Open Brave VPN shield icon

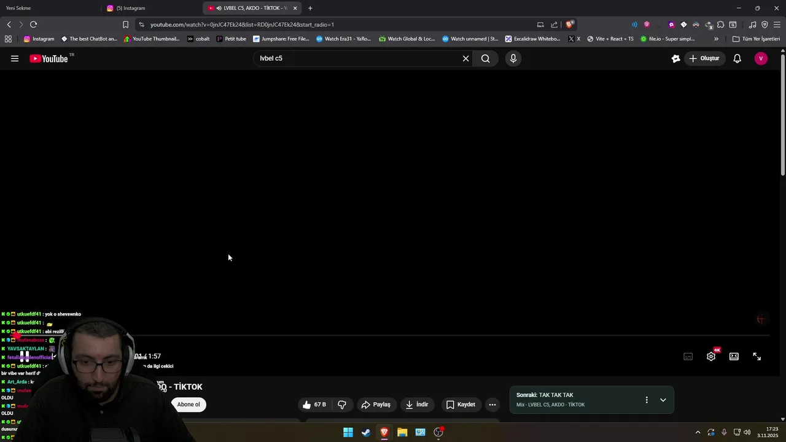point(765,25)
